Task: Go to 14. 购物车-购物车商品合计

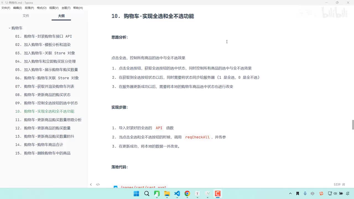Action: [x=39, y=145]
